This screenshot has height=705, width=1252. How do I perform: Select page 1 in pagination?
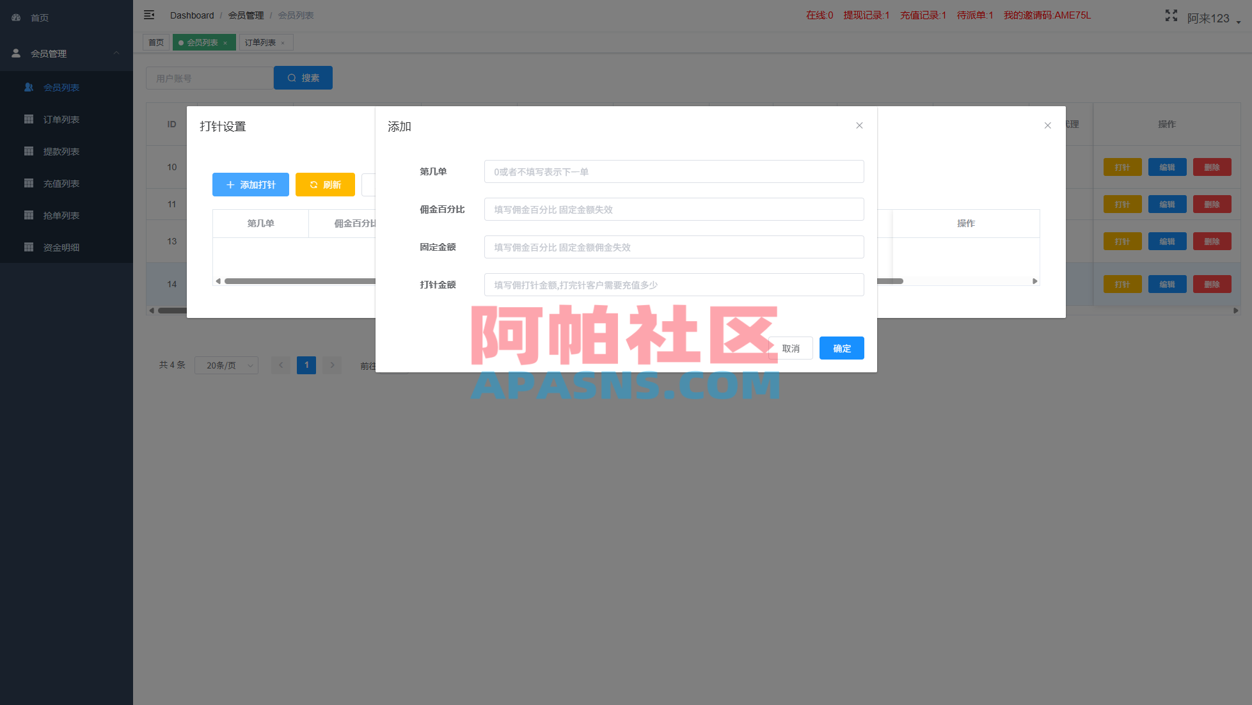[x=306, y=365]
